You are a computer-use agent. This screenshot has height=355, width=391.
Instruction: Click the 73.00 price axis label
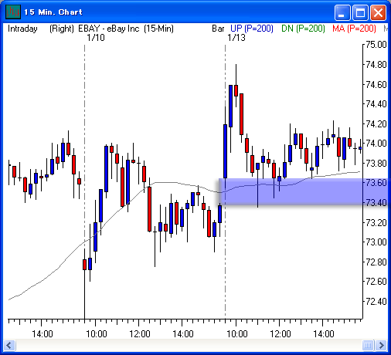[376, 242]
